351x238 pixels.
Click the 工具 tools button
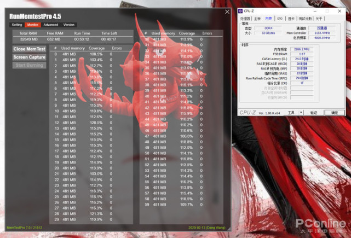pos(291,113)
